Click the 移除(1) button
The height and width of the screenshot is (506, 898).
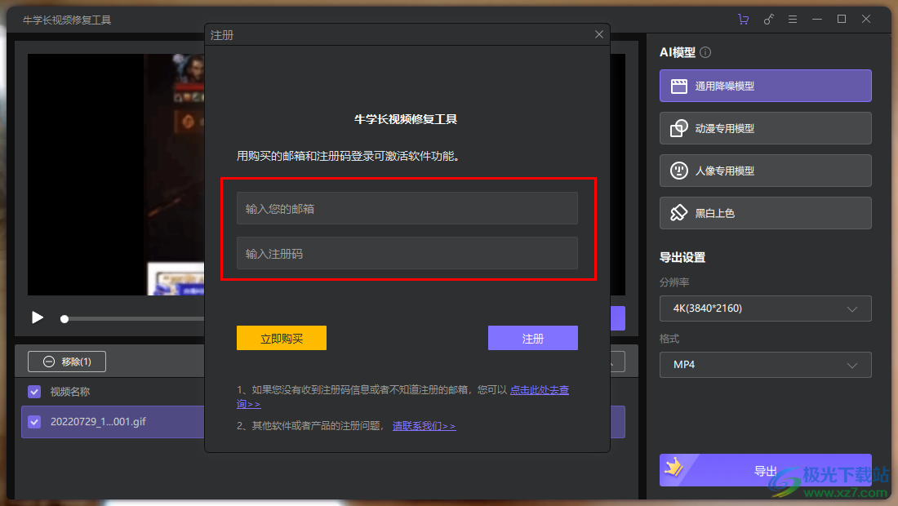click(67, 362)
